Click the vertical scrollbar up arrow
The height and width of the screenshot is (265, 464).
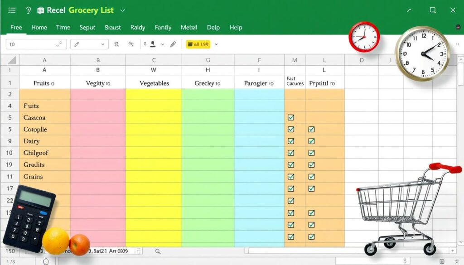461,59
